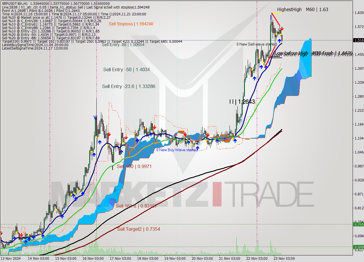364x262 pixels.
Task: Select the 'Sell 100 | 0.9971' chart label
Action: (134, 166)
